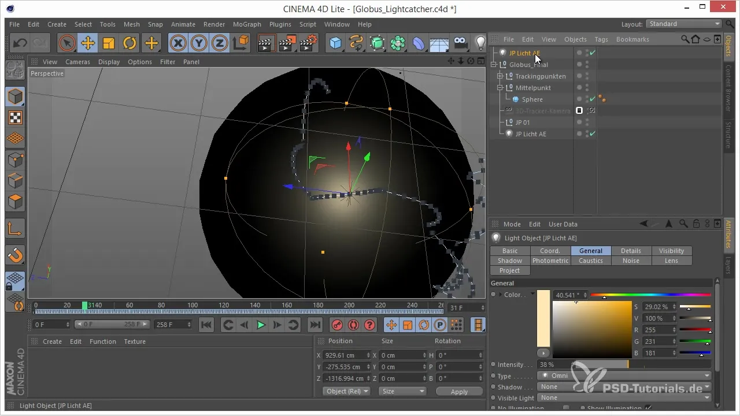Screen dimensions: 740x416
Task: Render to Picture Viewer
Action: coord(287,43)
